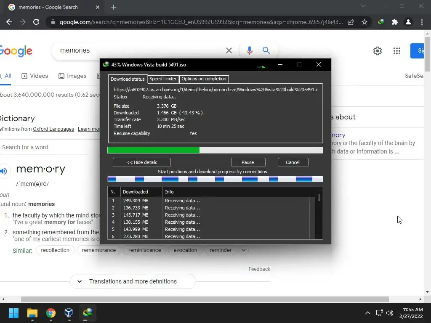Select connection row 249.309 MB
Viewport: 431px width, 323px height.
(209, 201)
